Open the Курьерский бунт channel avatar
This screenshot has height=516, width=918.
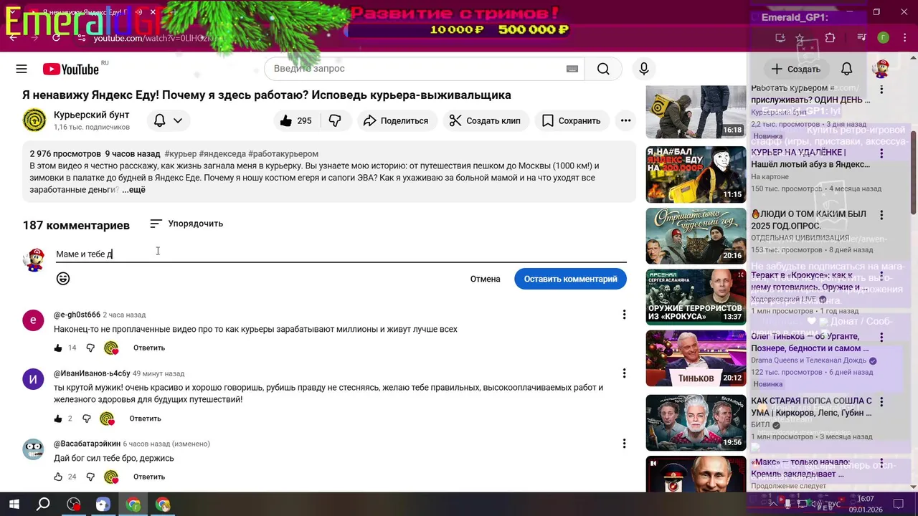coord(34,120)
